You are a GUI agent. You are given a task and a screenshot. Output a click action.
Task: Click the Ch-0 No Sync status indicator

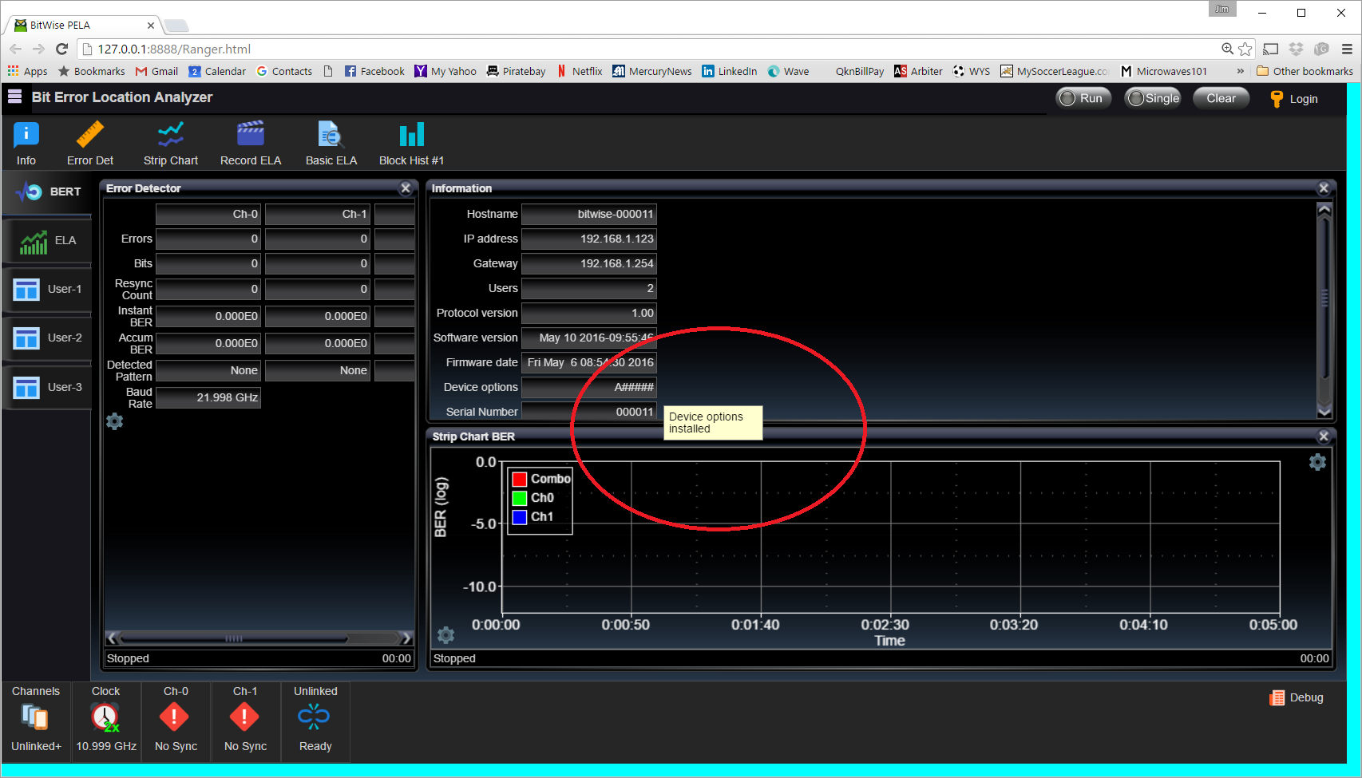click(x=175, y=718)
